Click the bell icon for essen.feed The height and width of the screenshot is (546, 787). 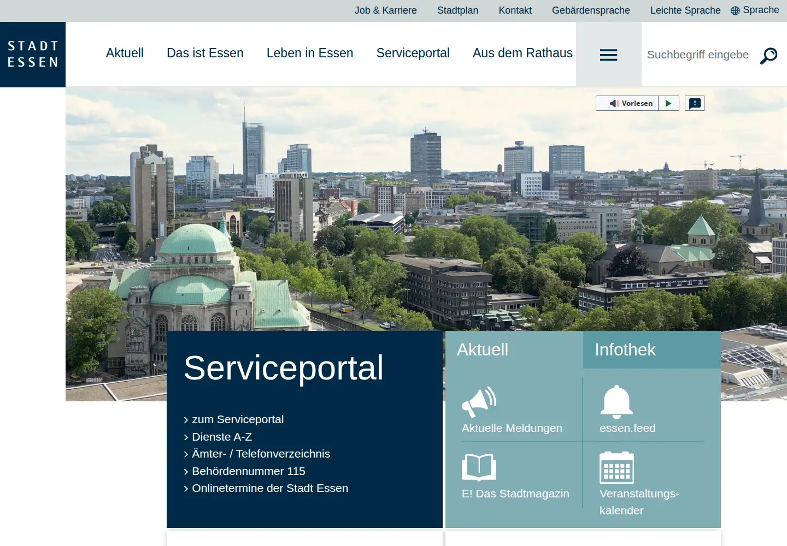[x=617, y=402]
